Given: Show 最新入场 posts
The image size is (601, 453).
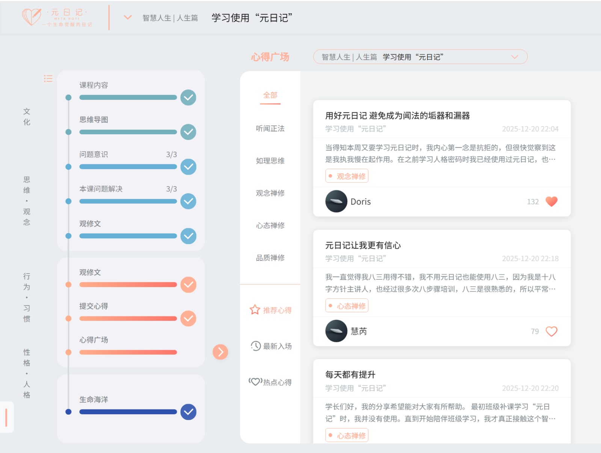Looking at the screenshot, I should (271, 346).
